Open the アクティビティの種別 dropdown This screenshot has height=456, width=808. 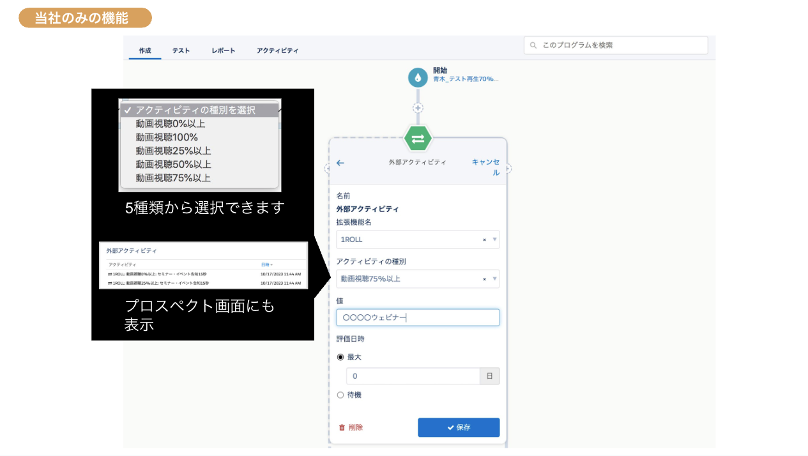pos(495,278)
